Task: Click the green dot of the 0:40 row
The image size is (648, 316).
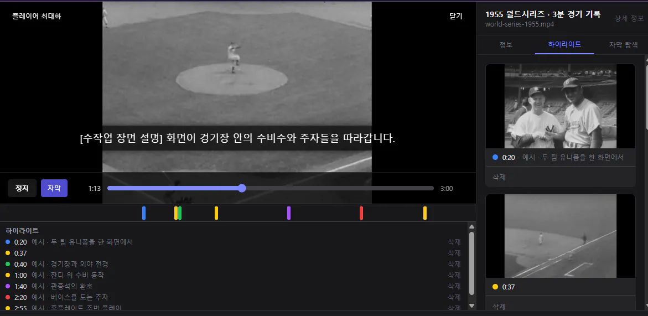Action: [8, 264]
